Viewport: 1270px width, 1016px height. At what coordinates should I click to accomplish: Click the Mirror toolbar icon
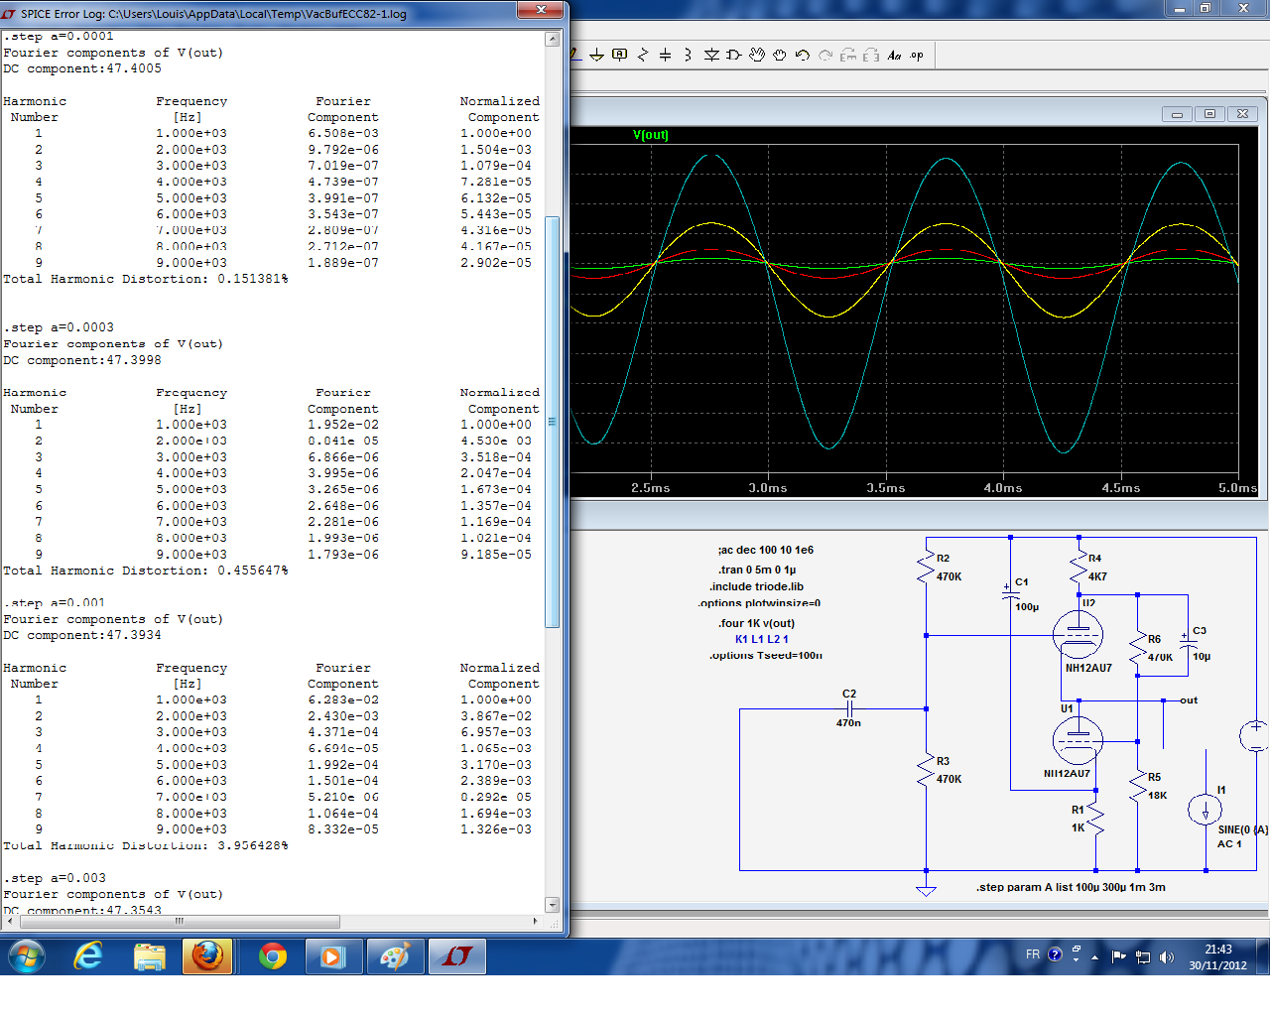click(x=871, y=56)
